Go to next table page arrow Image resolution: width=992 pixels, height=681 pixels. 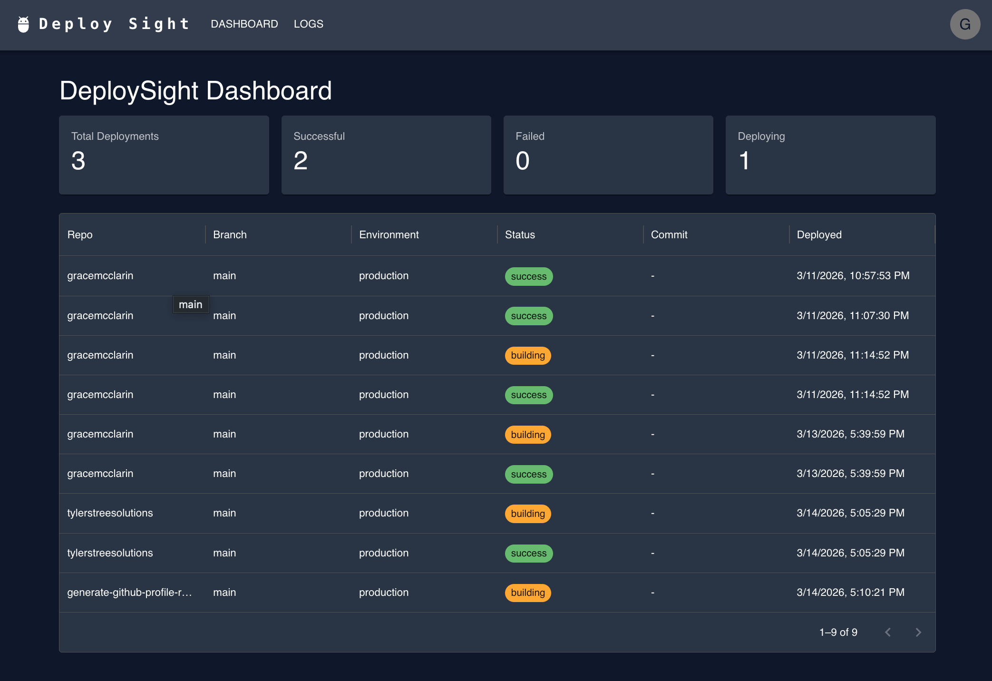click(x=918, y=632)
